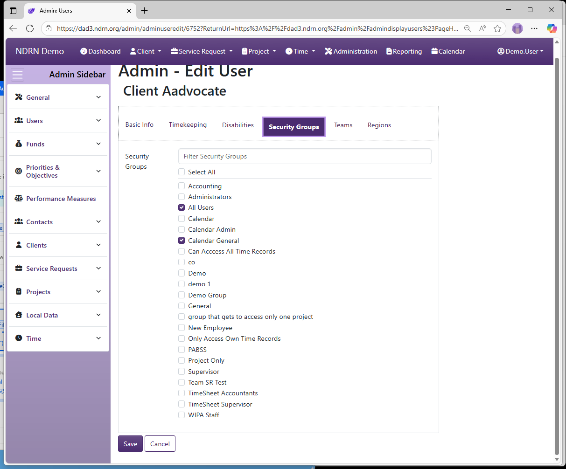
Task: Add page to favorites with star icon
Action: (x=497, y=28)
